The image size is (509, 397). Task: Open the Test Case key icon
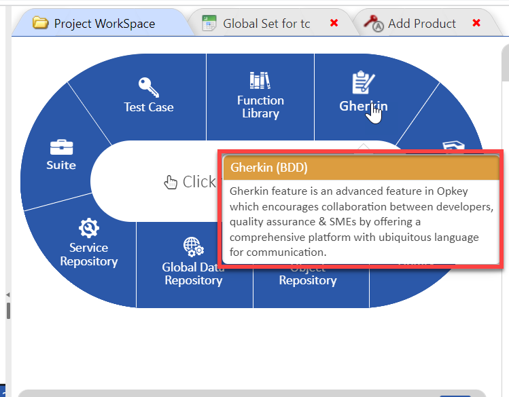[149, 87]
